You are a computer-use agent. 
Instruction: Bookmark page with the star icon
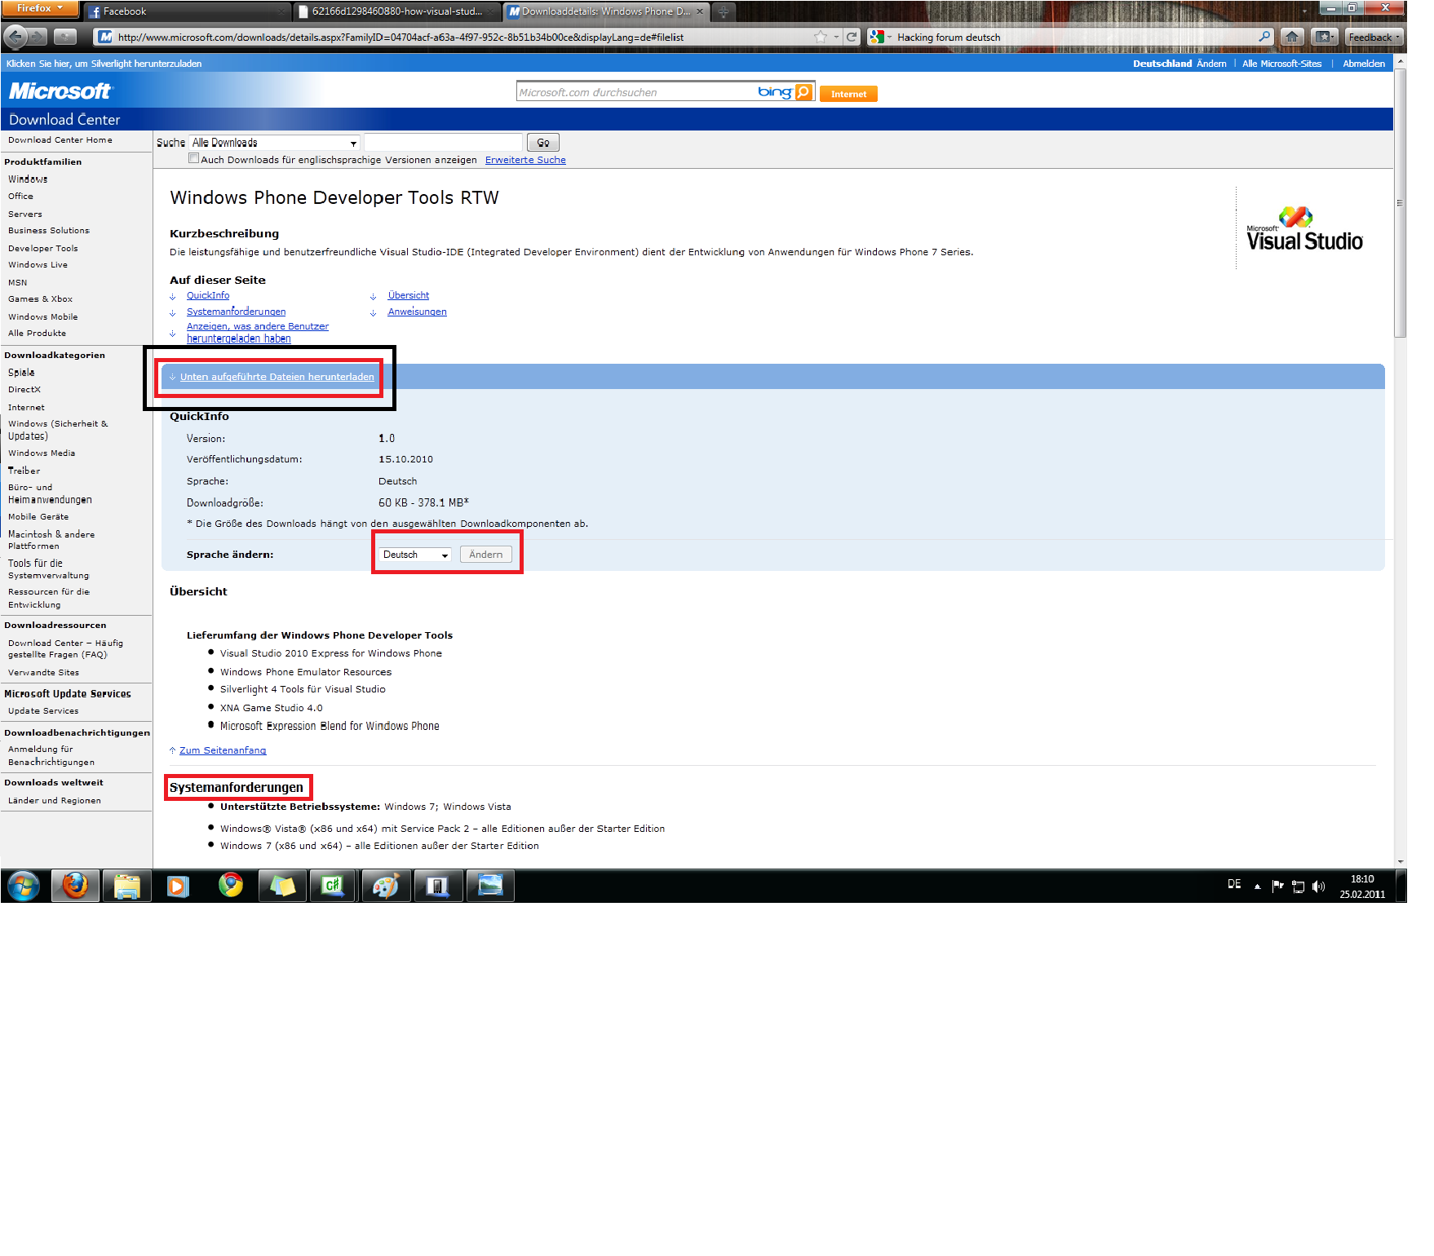[x=821, y=37]
